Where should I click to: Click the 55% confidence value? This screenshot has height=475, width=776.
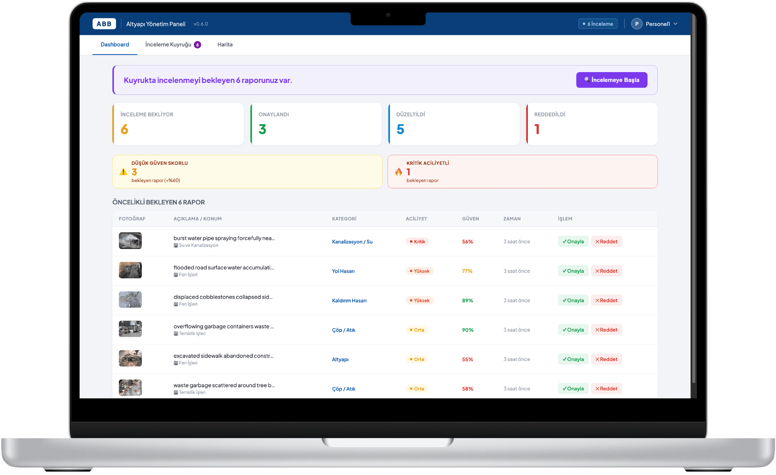point(467,359)
